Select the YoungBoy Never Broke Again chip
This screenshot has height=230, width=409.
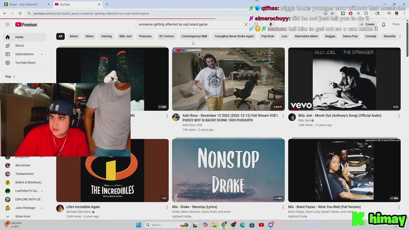click(234, 36)
